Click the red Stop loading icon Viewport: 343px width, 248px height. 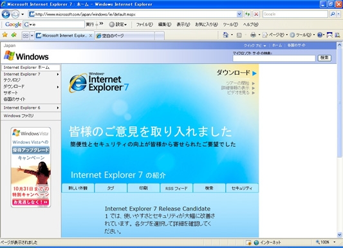coord(256,14)
